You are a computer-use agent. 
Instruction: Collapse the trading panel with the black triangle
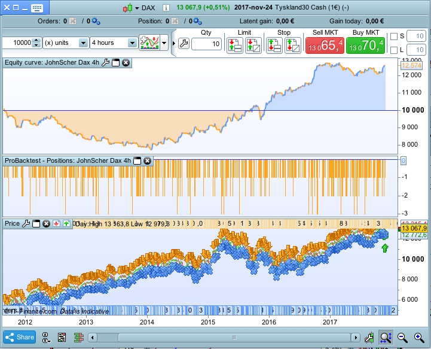pos(174,43)
